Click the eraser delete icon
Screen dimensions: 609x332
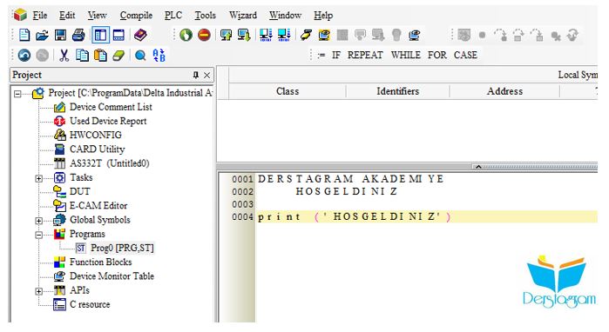(x=118, y=56)
